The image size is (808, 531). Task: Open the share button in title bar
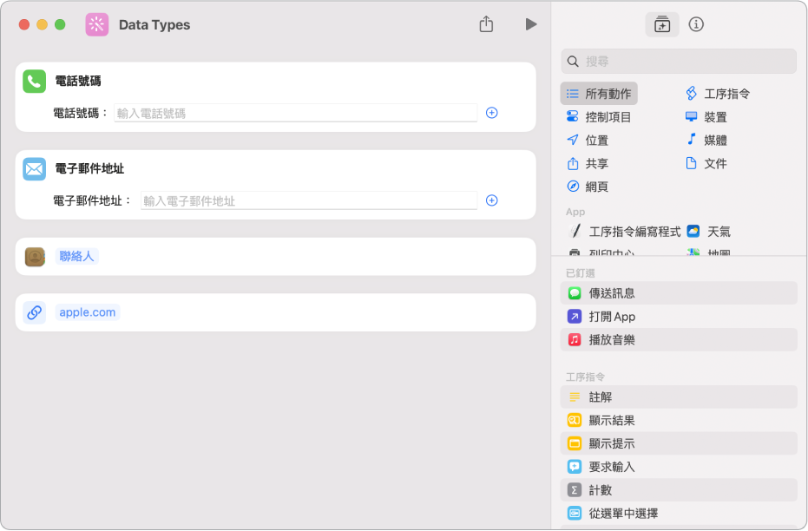coord(486,24)
